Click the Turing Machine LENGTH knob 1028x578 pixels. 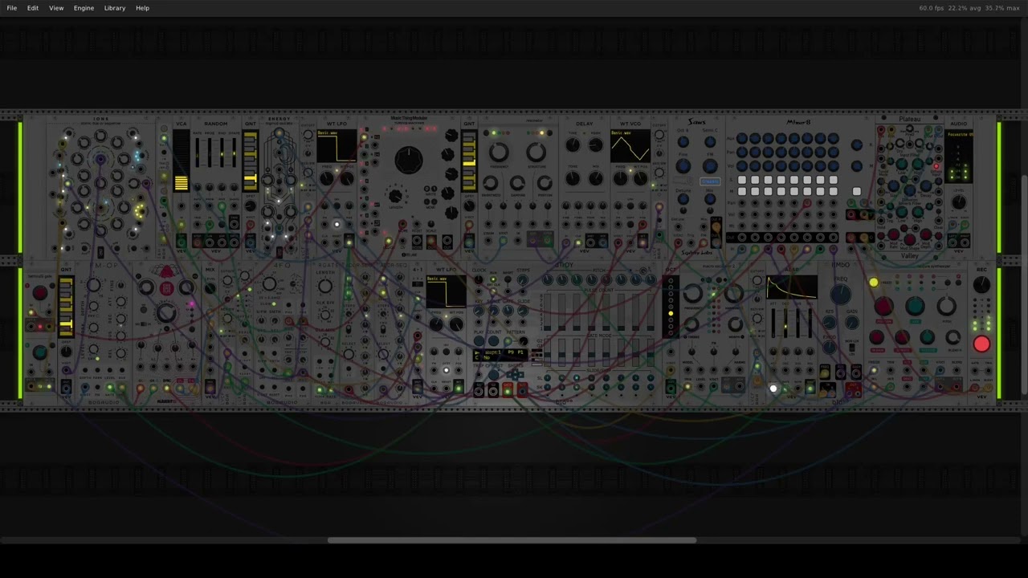point(395,196)
